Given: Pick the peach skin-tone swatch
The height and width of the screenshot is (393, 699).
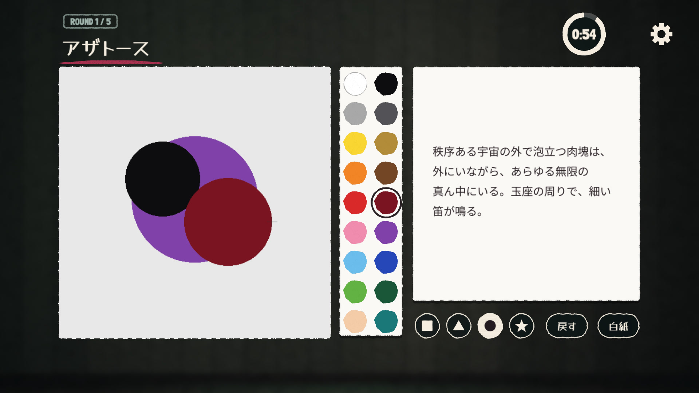Looking at the screenshot, I should point(355,322).
